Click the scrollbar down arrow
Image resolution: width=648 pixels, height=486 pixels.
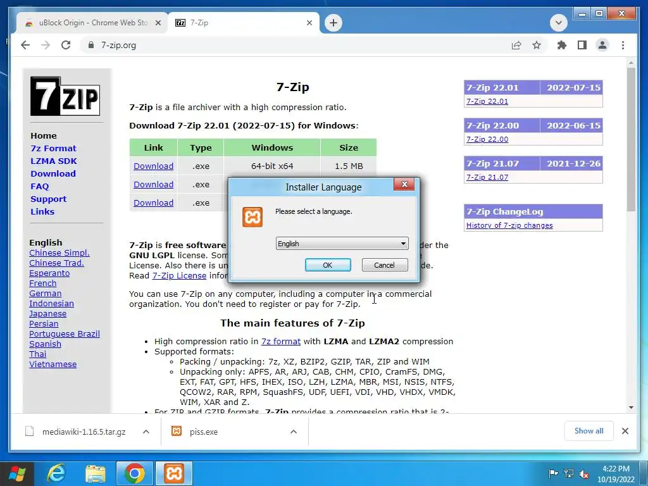click(631, 408)
